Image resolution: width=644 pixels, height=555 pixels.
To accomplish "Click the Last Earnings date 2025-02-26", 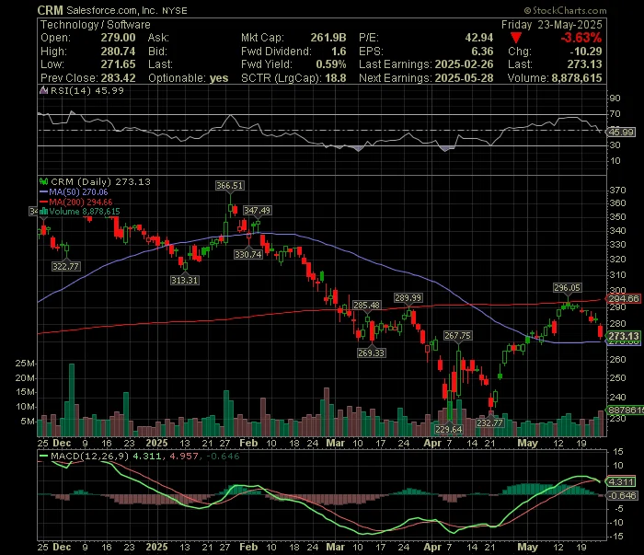I will pyautogui.click(x=464, y=64).
